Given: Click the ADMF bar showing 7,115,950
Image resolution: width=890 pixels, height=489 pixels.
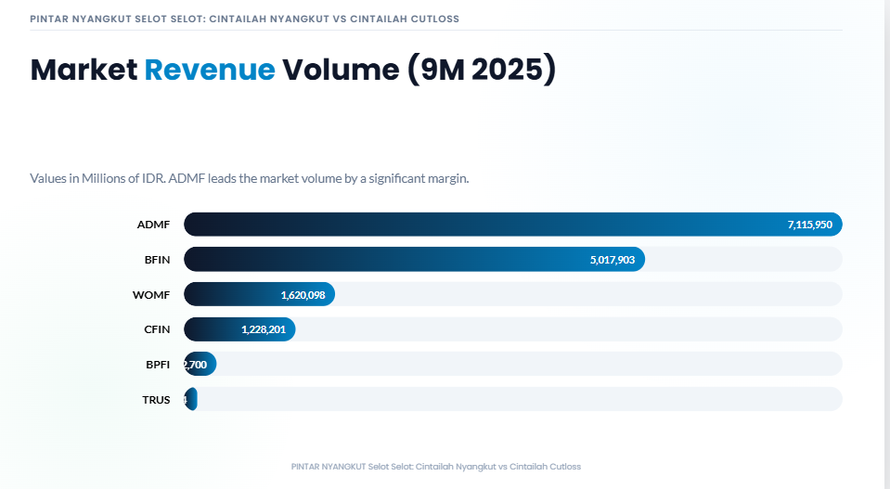Looking at the screenshot, I should [512, 224].
